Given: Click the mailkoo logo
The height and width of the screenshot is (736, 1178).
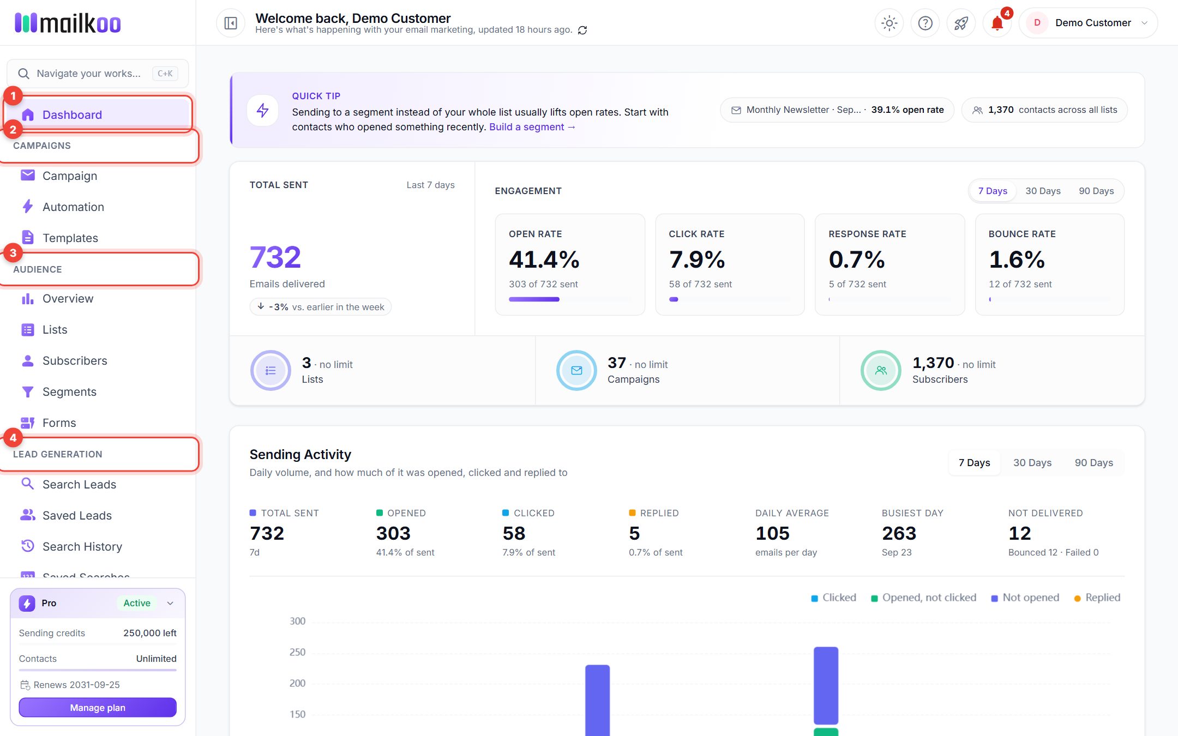Looking at the screenshot, I should (68, 23).
